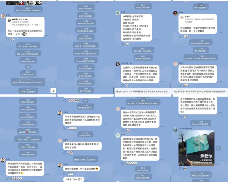View reactions under the 政黨組織就是國家政府的縮小版 message
The height and width of the screenshot is (182, 228).
(x=131, y=163)
